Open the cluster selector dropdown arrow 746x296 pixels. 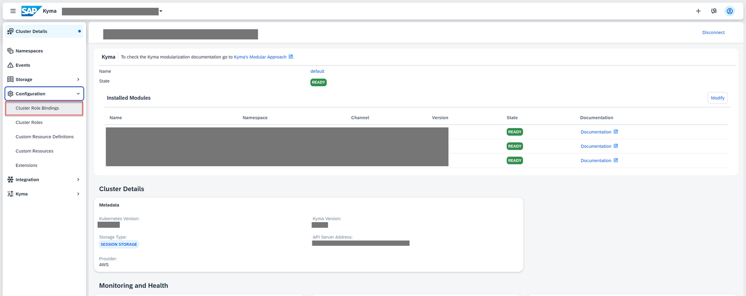(x=161, y=11)
